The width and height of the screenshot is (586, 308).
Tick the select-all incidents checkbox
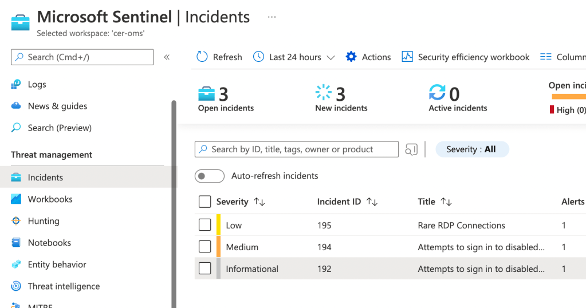tap(205, 202)
